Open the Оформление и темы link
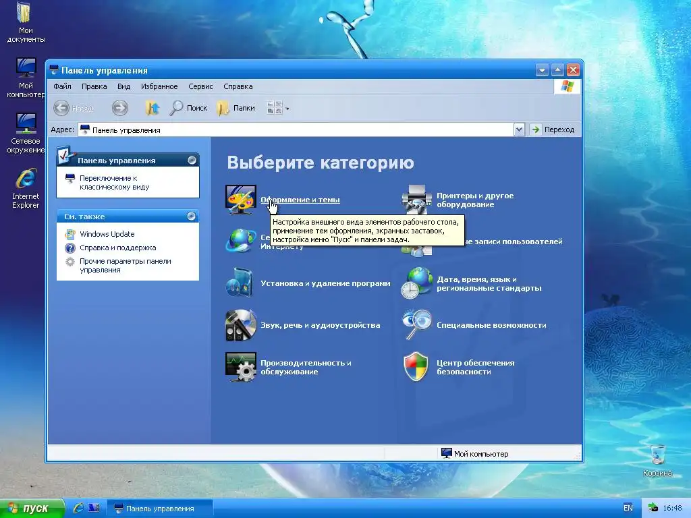The width and height of the screenshot is (691, 518). click(x=300, y=200)
